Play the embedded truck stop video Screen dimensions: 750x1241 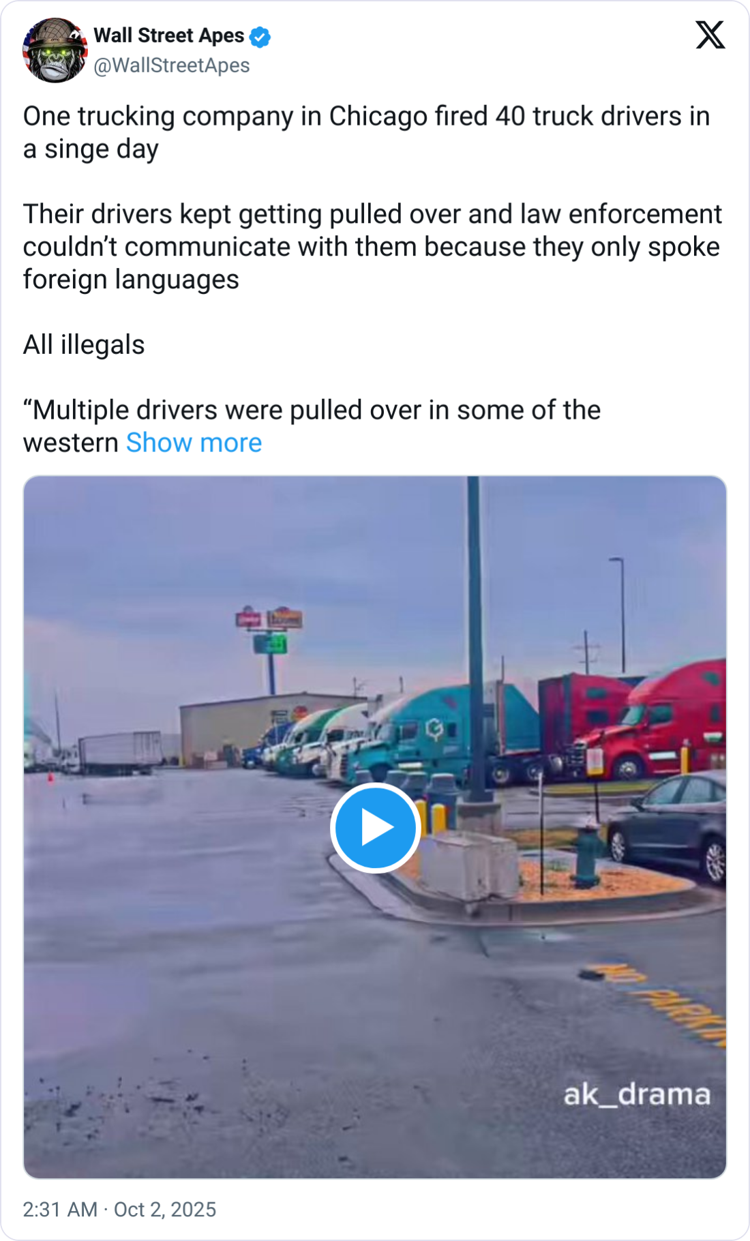click(x=375, y=828)
